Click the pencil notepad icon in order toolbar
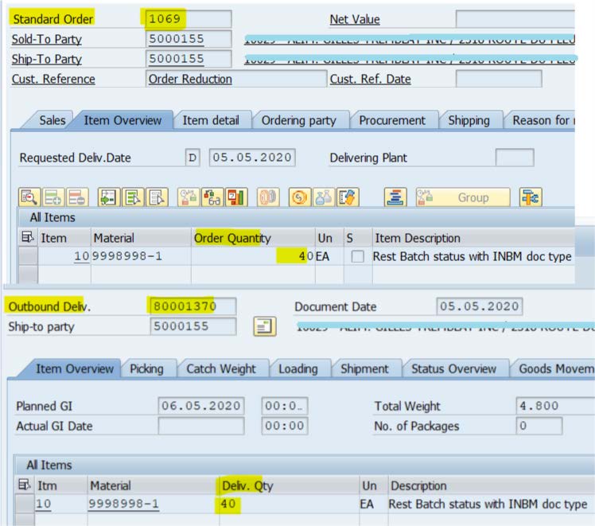This screenshot has width=595, height=526. tap(346, 197)
